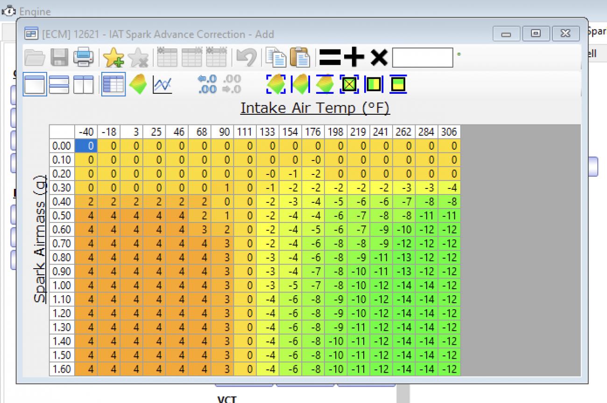
Task: Click the value entry field in toolbar
Action: 422,57
